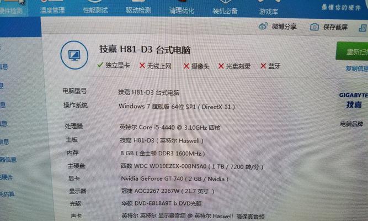Click the 电脑型号 row label
Screen dimensions: 368x221
tap(74, 91)
